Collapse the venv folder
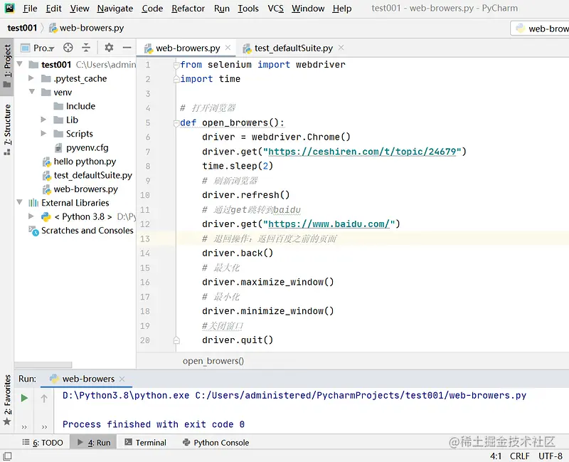 (32, 92)
